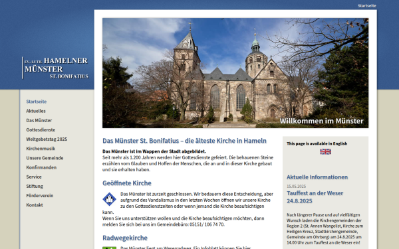Screen dimensions: 399x249
Task: Click the Radwegekirche heading
Action: coord(125,238)
